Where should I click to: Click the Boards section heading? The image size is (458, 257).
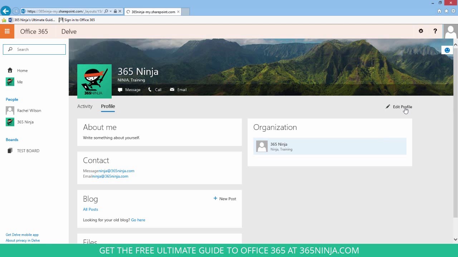click(x=12, y=140)
